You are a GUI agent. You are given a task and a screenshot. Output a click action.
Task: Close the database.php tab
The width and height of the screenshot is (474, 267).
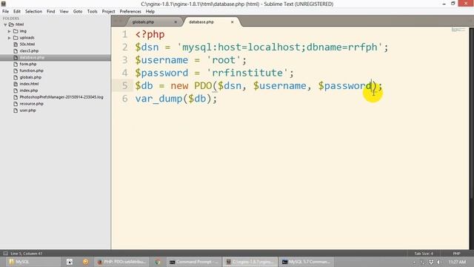(x=232, y=22)
